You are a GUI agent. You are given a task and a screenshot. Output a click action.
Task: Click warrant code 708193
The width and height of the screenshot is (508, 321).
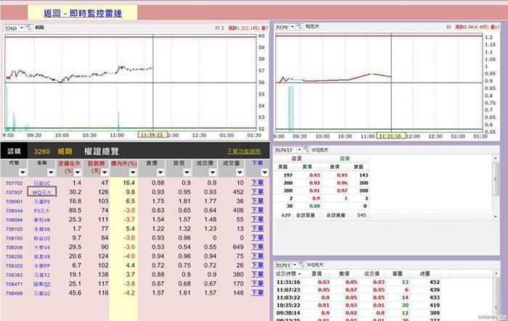15,238
